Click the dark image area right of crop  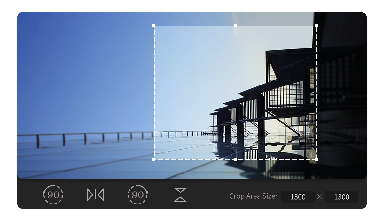tap(342, 96)
